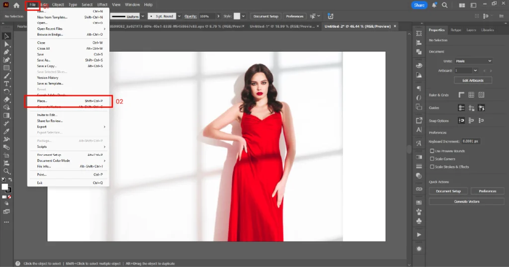Click the blue Share button
Screen dimensions: 509x267
pyautogui.click(x=419, y=5)
